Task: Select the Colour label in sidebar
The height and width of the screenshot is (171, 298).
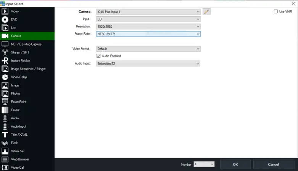Action: click(x=15, y=110)
